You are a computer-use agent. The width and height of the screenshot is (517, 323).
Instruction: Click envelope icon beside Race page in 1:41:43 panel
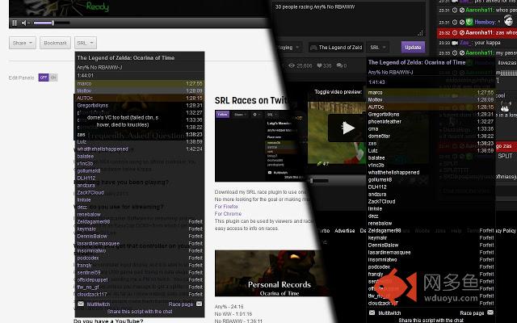coord(490,313)
